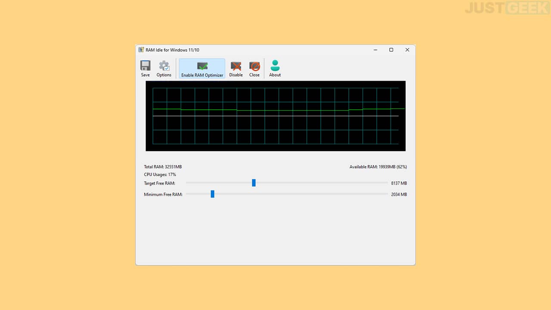Click the 'CPU Usages: 17%' text
Viewport: 551px width, 310px height.
160,175
